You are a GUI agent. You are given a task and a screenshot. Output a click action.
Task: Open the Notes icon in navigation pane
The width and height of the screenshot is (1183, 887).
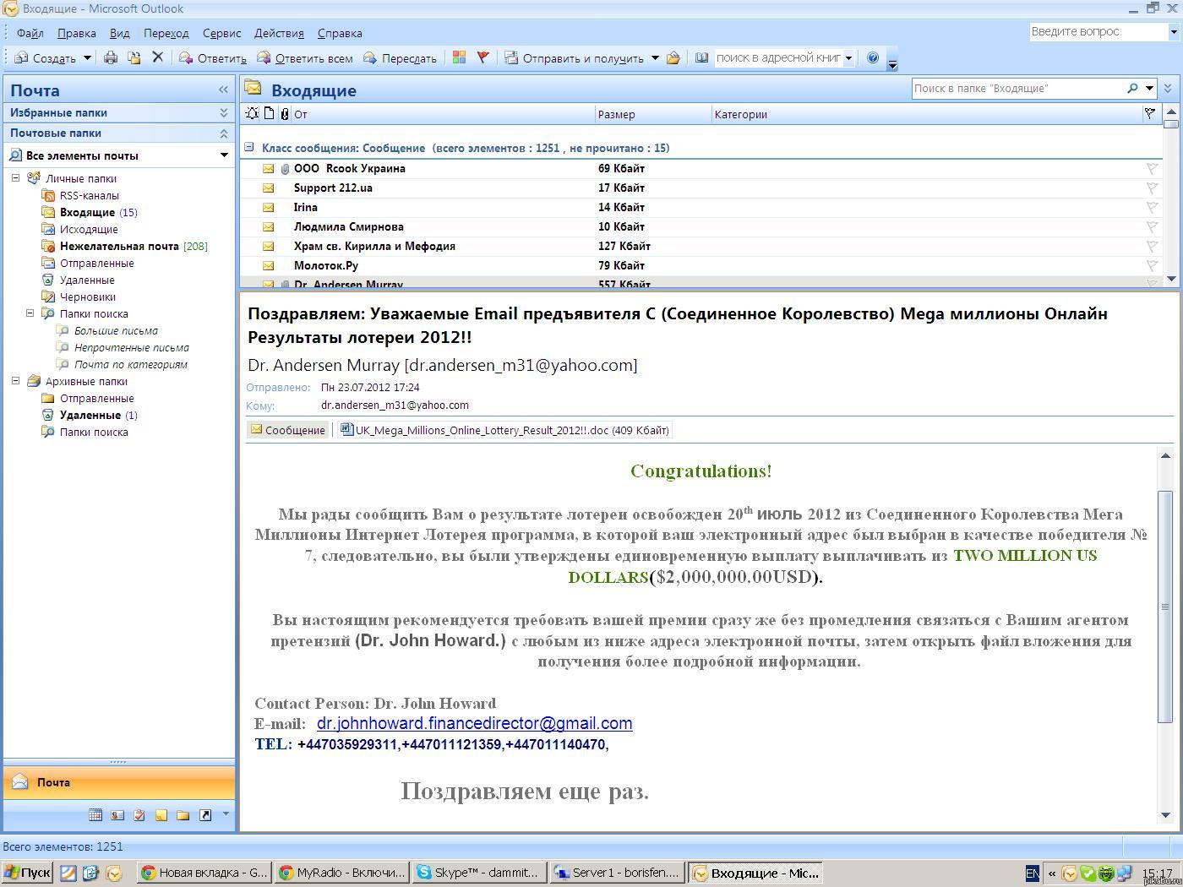tap(161, 815)
